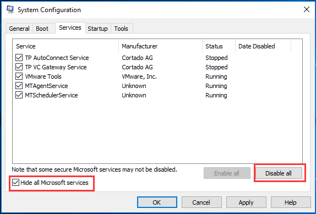Uncheck the VMware Tools checkbox
316x214 pixels.
pos(19,76)
